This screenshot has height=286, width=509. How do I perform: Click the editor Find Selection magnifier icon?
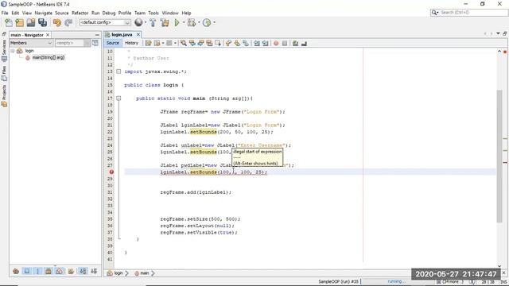point(184,43)
